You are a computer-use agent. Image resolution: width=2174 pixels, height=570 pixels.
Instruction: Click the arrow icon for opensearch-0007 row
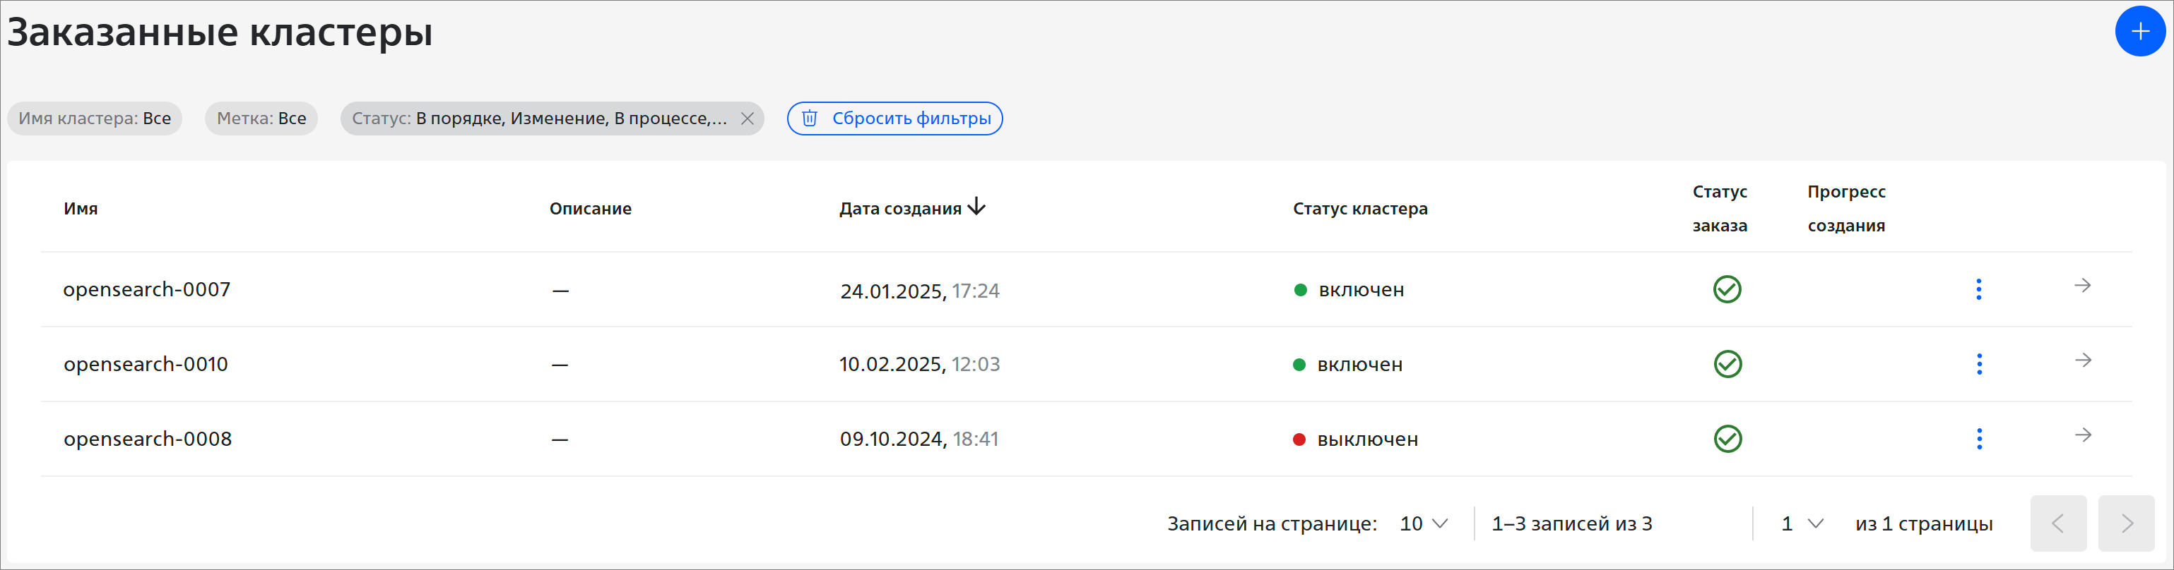(x=2082, y=286)
